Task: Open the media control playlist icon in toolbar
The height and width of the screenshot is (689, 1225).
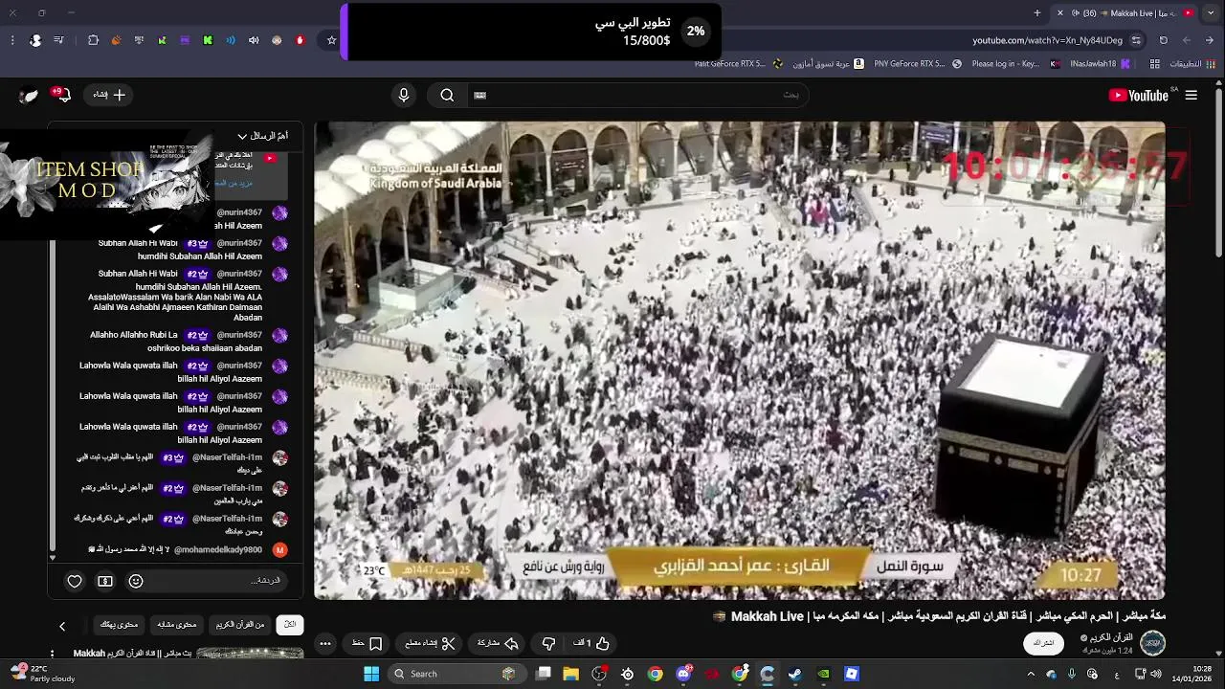Action: pyautogui.click(x=59, y=40)
